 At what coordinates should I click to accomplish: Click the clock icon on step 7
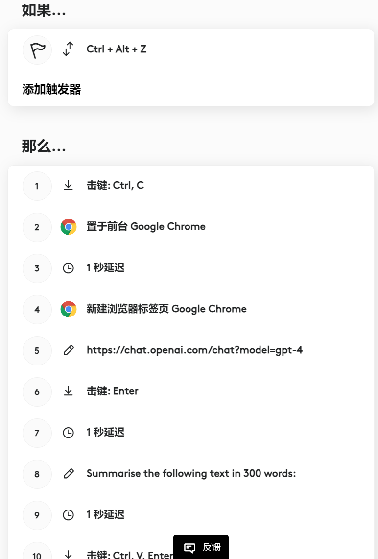pyautogui.click(x=69, y=433)
